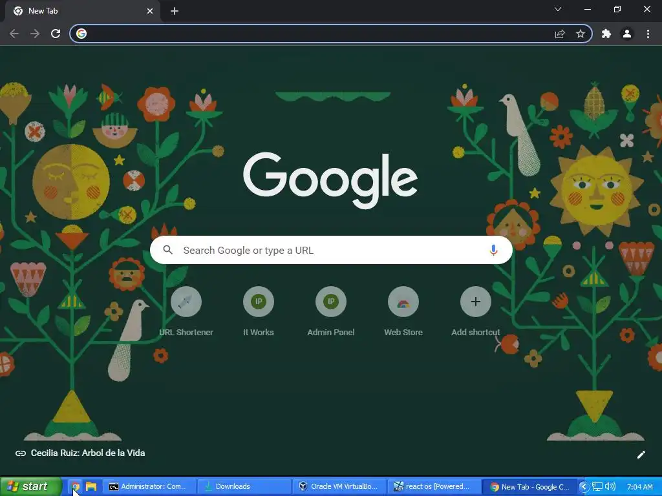The height and width of the screenshot is (496, 662).
Task: Customize this page with pencil icon
Action: (641, 454)
